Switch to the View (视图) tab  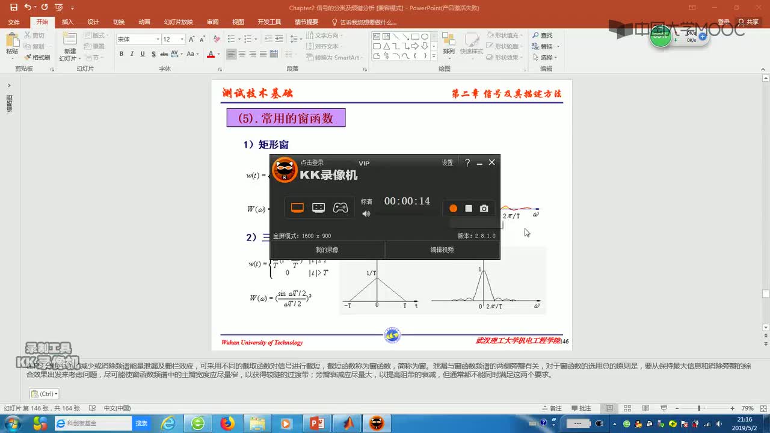238,22
